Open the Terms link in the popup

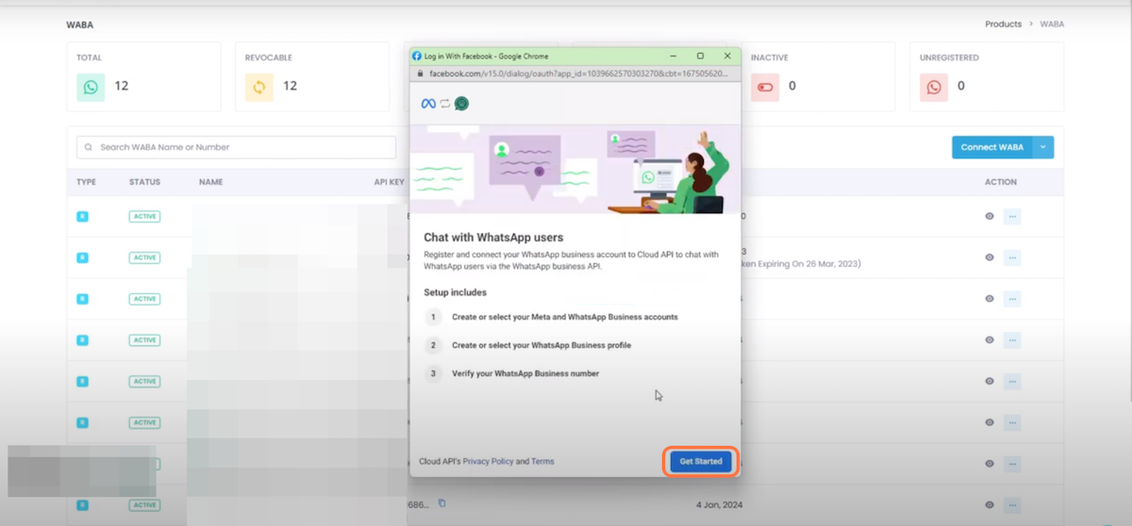click(542, 462)
